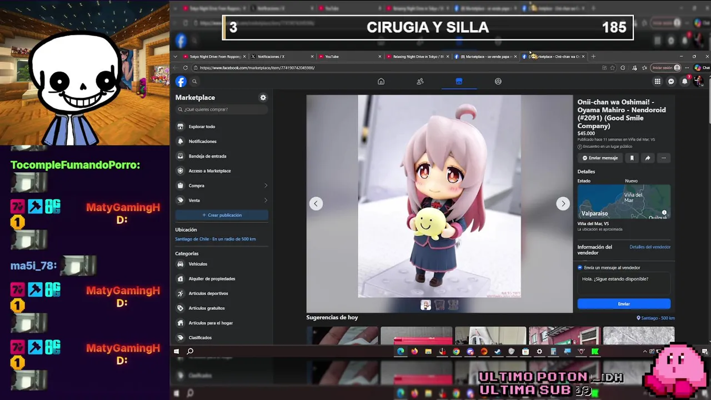Screen dimensions: 711x400
Task: Show the next product photo
Action: coord(563,203)
